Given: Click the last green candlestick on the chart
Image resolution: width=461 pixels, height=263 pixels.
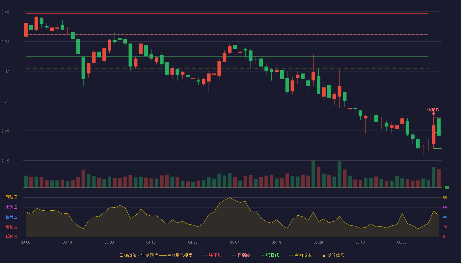Looking at the screenshot, I should (439, 127).
